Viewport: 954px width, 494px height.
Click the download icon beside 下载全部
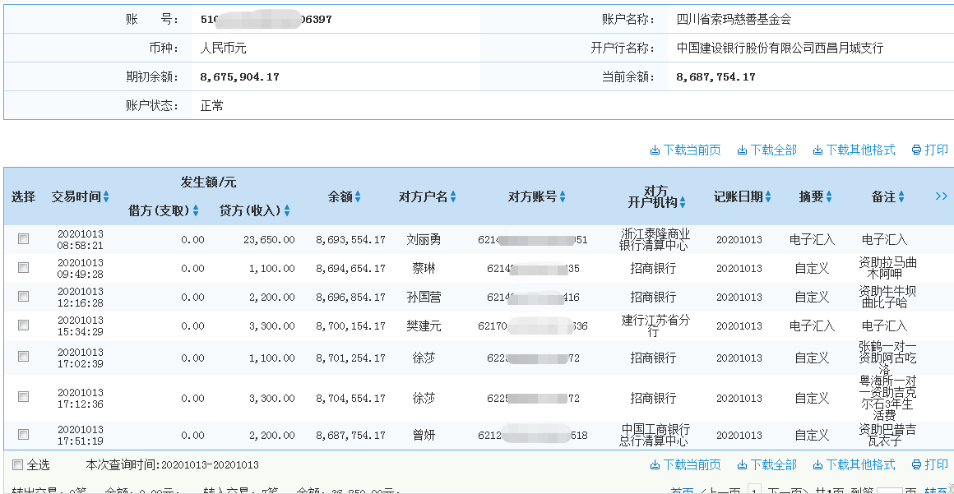(x=742, y=150)
